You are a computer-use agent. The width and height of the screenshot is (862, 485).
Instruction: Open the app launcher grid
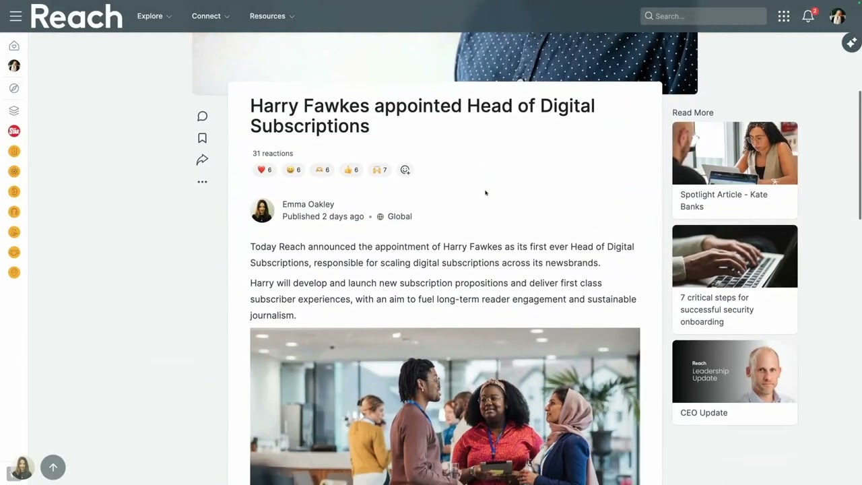pyautogui.click(x=784, y=16)
